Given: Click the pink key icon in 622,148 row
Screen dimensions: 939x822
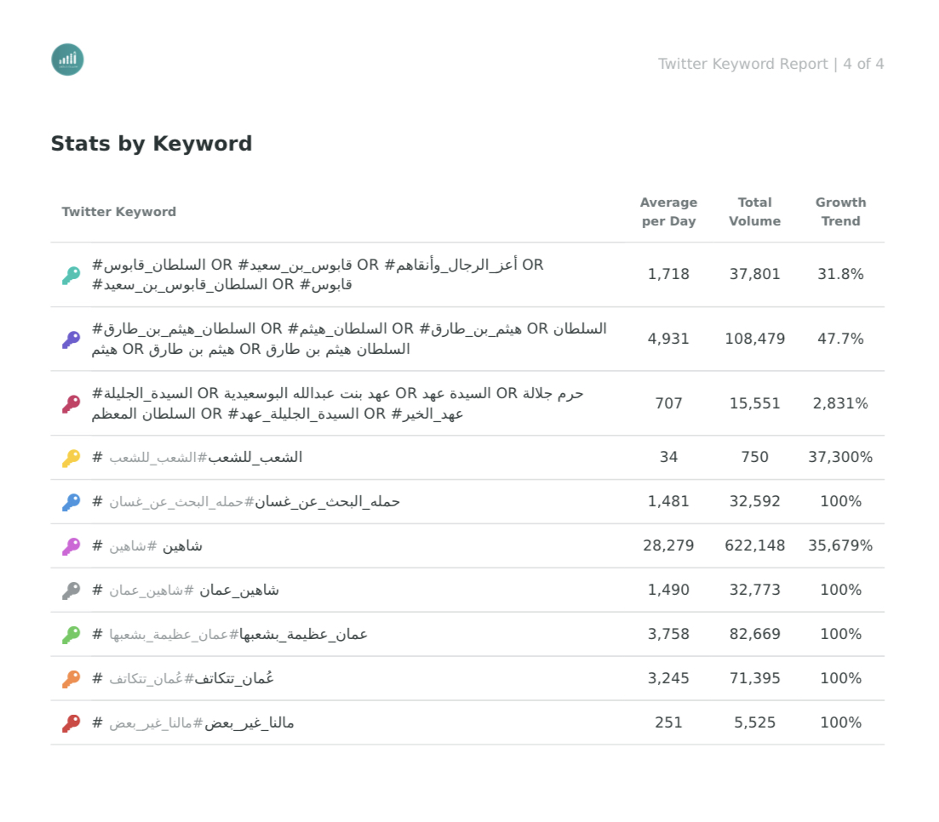Looking at the screenshot, I should click(x=72, y=546).
